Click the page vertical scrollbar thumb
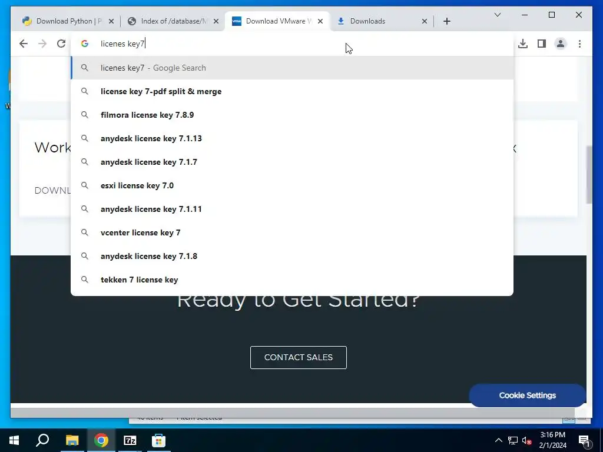 click(589, 175)
